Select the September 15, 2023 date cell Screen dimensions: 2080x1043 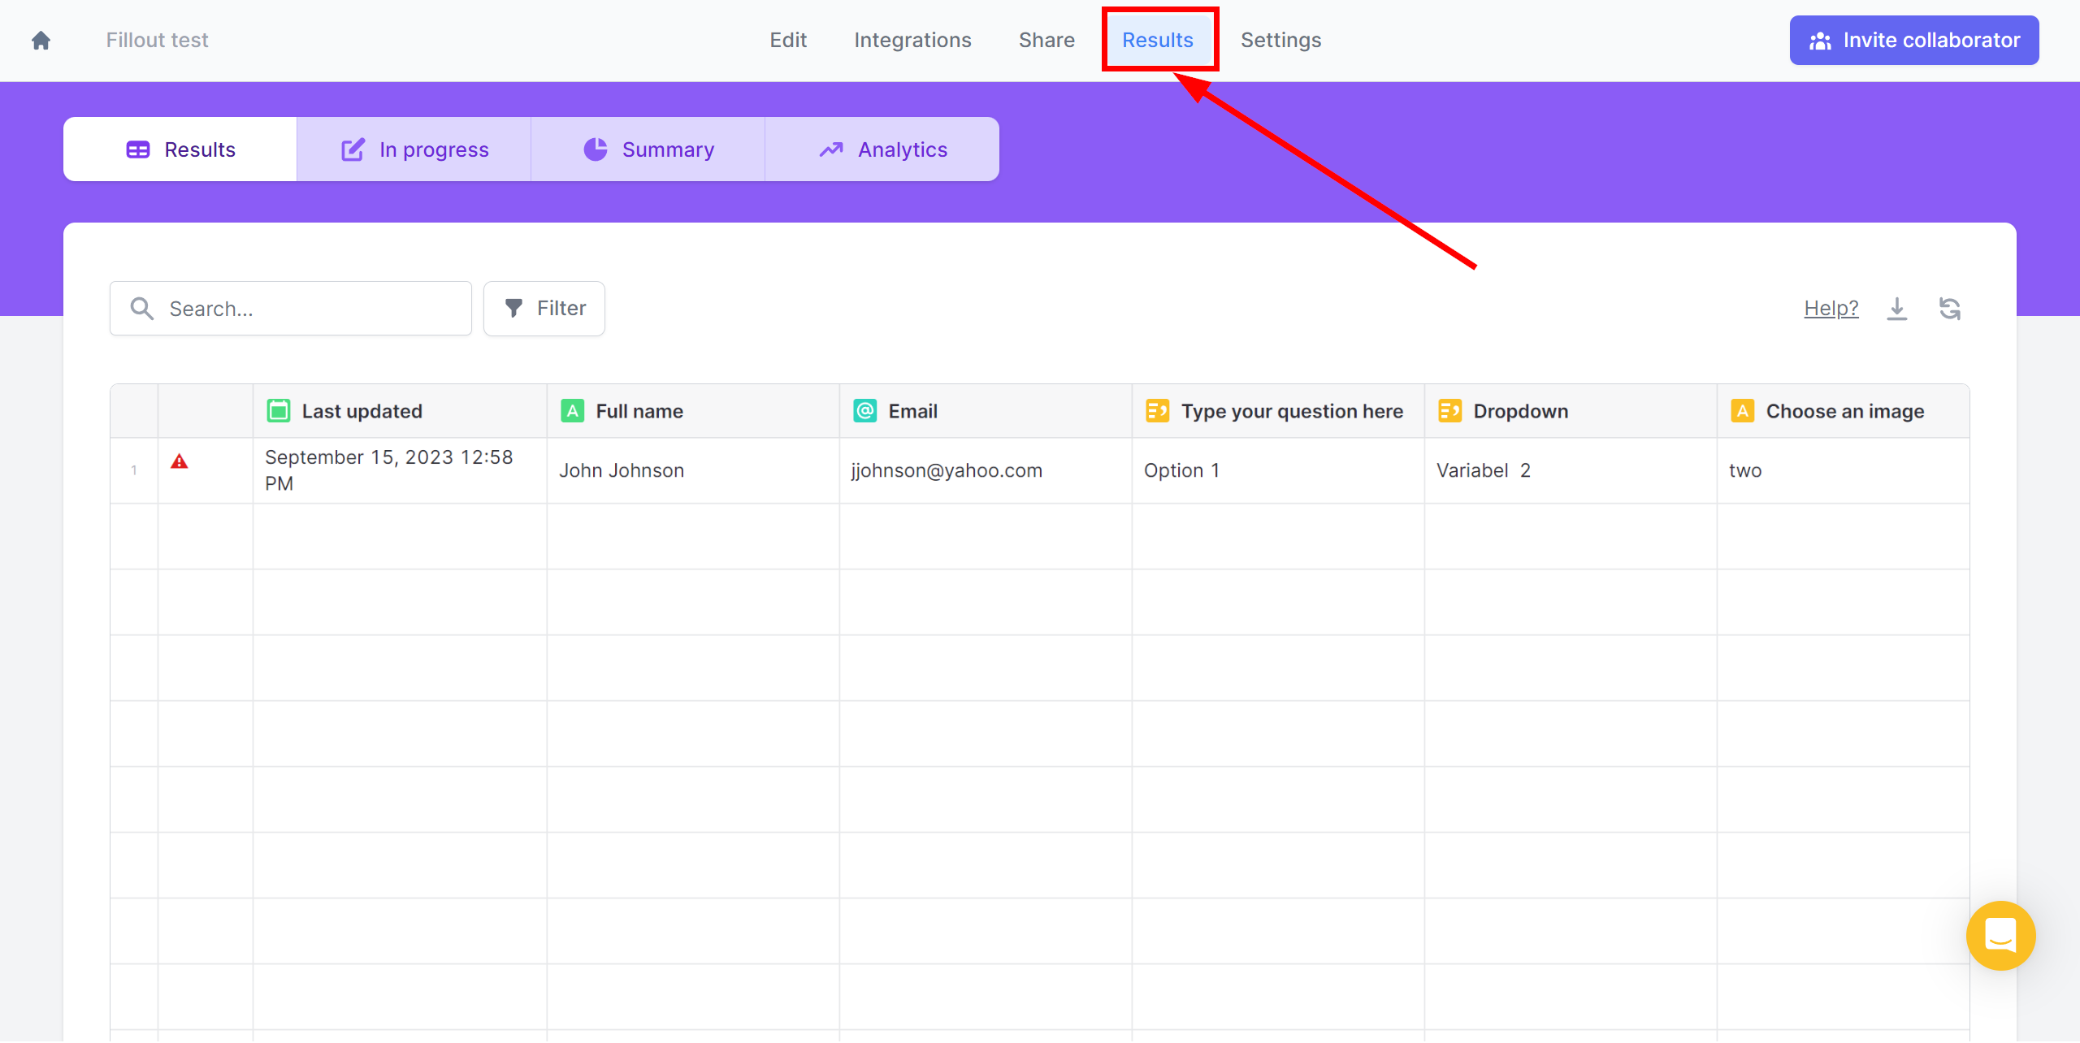click(x=400, y=470)
